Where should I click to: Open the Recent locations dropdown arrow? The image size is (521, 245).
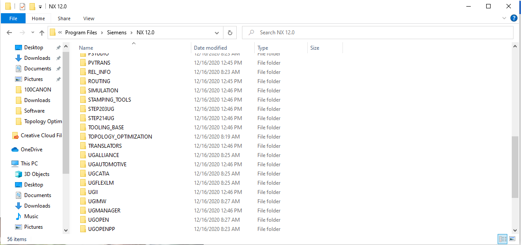pyautogui.click(x=33, y=33)
